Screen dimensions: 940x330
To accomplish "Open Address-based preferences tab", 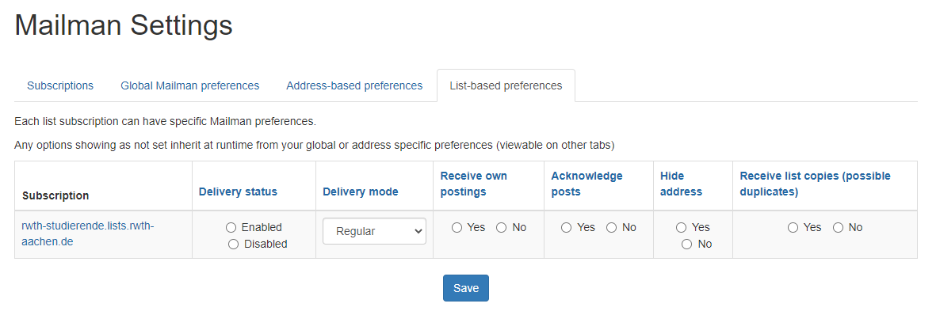I will [354, 85].
